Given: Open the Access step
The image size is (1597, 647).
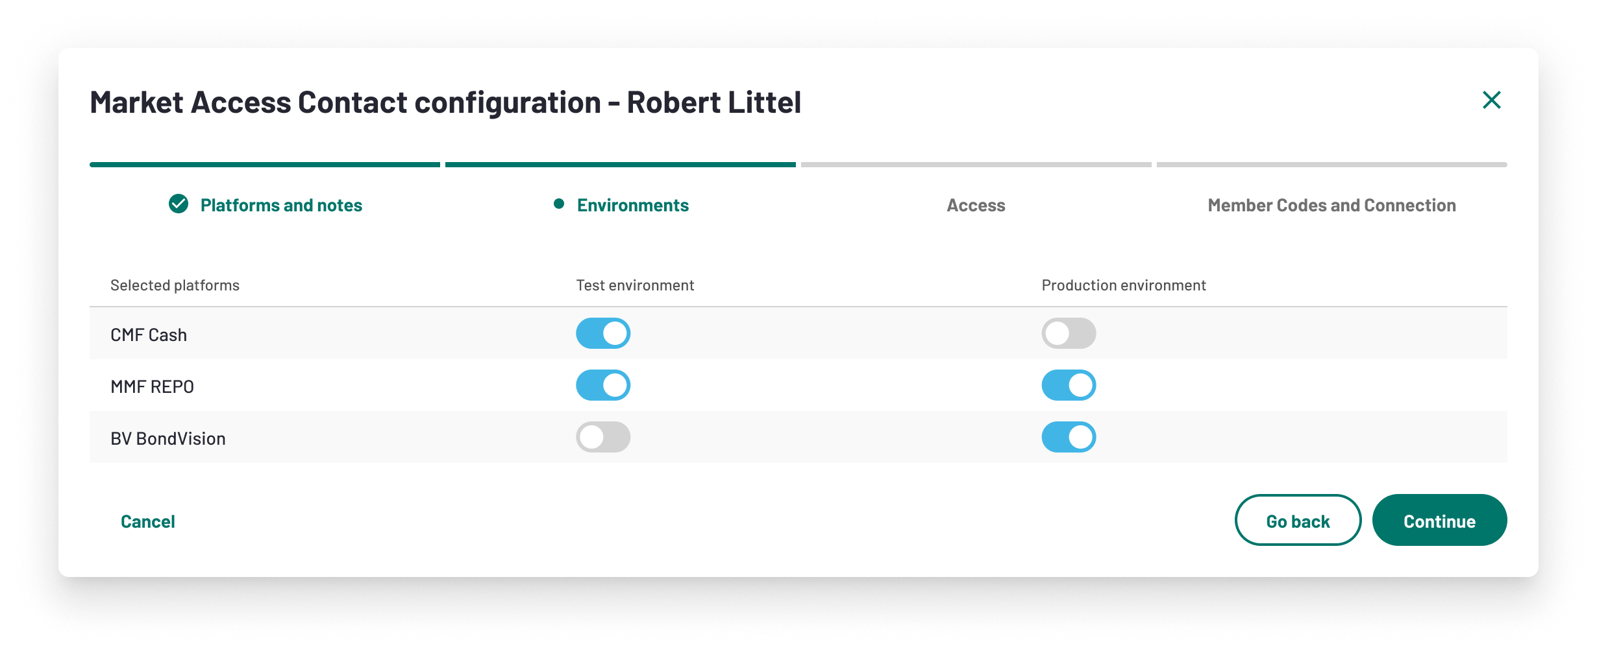Looking at the screenshot, I should 976,206.
